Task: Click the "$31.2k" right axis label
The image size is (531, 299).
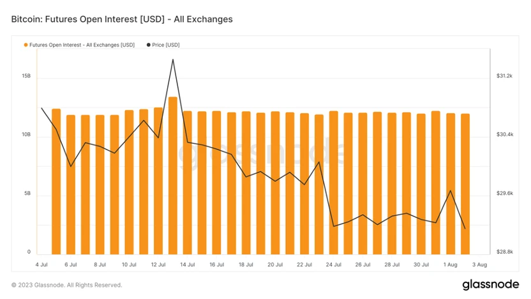Action: (504, 76)
